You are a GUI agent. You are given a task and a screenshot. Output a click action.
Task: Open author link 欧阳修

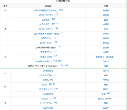click(x=99, y=57)
